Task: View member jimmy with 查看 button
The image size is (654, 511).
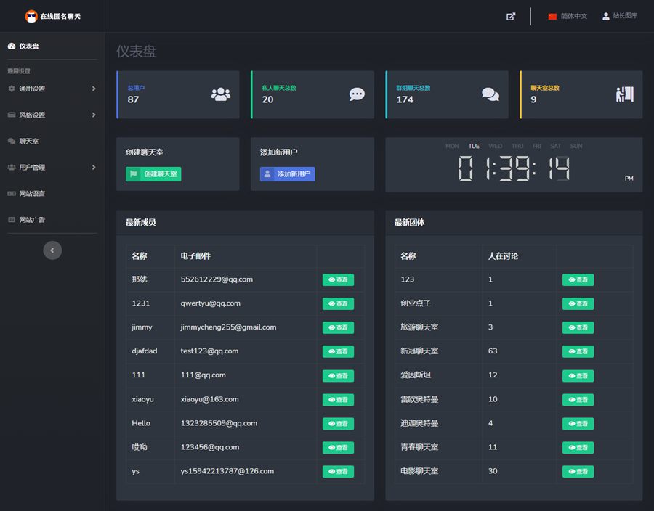Action: pos(338,327)
